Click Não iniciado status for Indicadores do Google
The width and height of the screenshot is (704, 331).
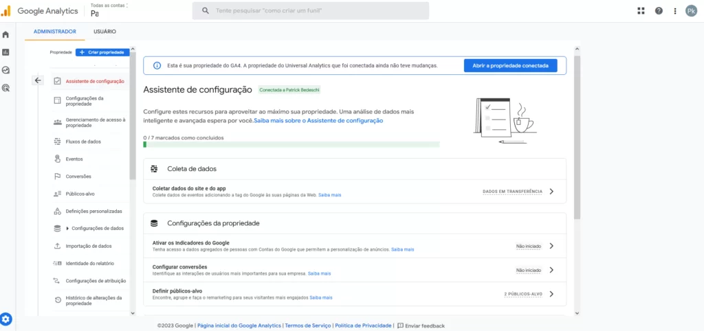click(x=529, y=246)
